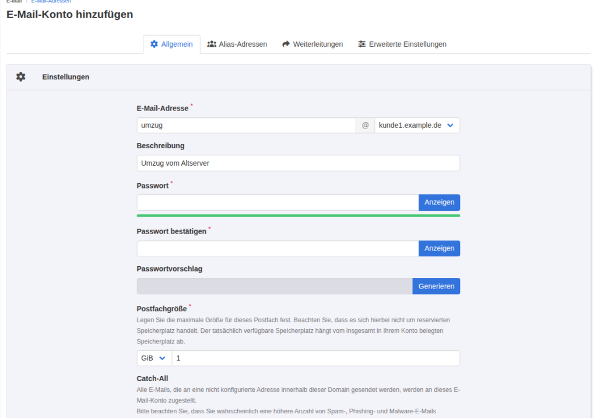Click the forward arrow icon for Weiterleitungen
Screen dimensions: 597x418
tap(286, 44)
